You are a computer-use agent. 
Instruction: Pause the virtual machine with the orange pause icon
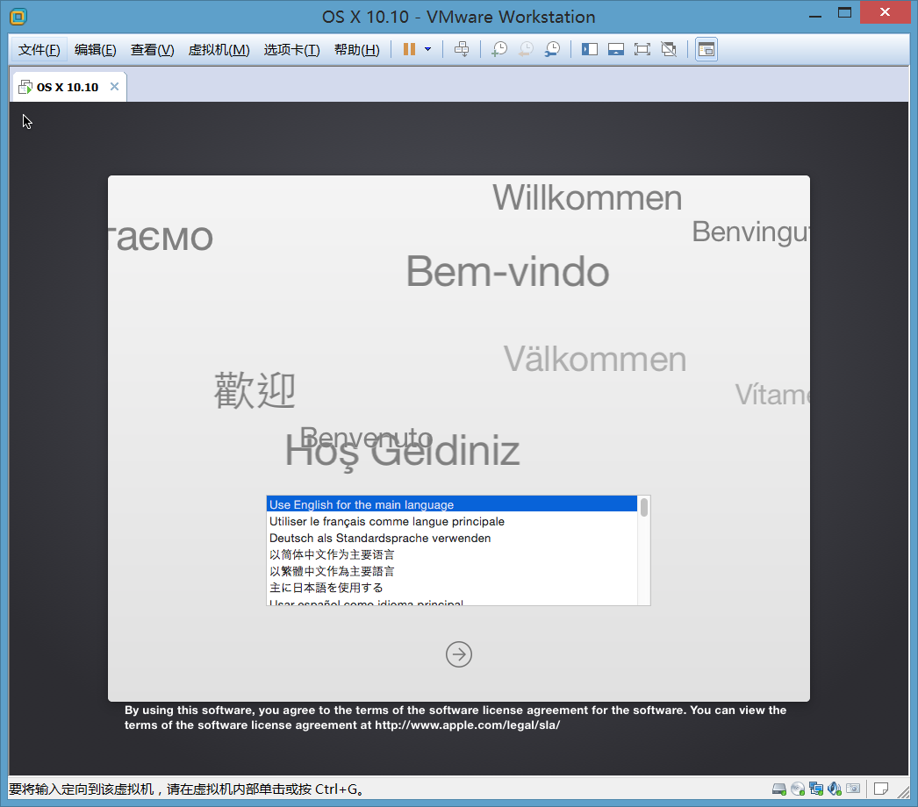click(409, 49)
